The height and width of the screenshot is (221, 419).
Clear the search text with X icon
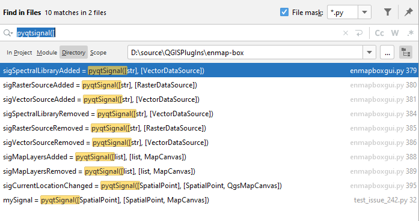pyautogui.click(x=346, y=33)
